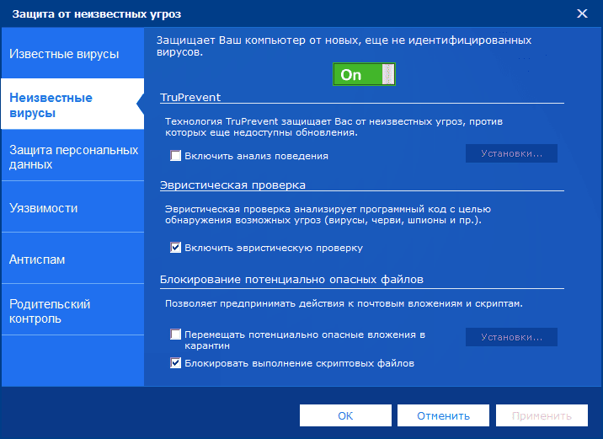Confirm settings with the OK button
Image resolution: width=603 pixels, height=439 pixels.
345,415
